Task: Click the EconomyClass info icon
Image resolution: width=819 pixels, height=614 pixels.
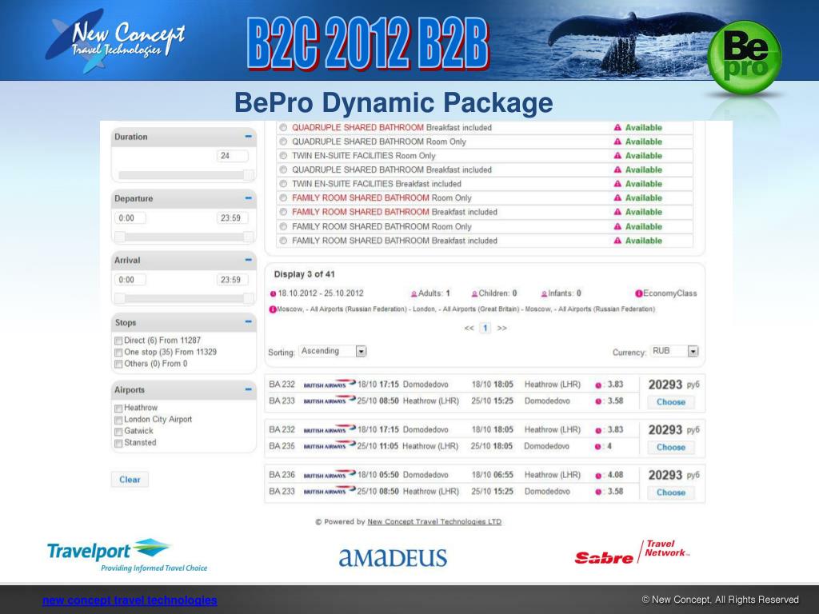Action: click(639, 293)
